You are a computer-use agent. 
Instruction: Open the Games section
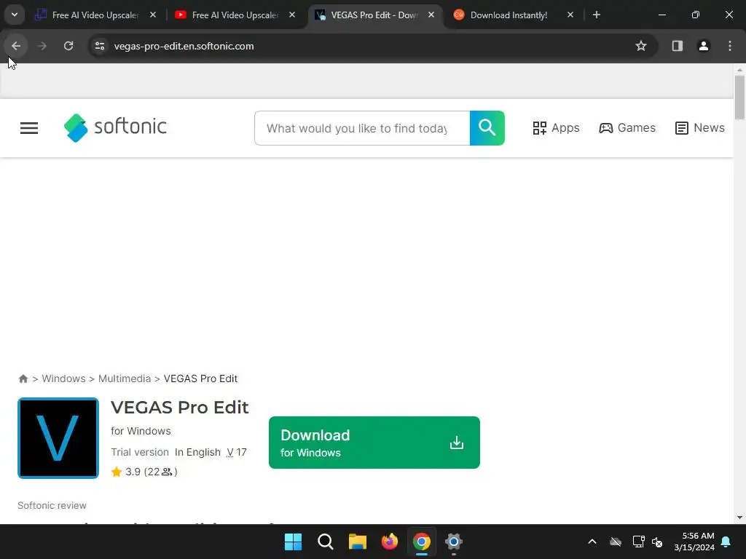point(627,128)
